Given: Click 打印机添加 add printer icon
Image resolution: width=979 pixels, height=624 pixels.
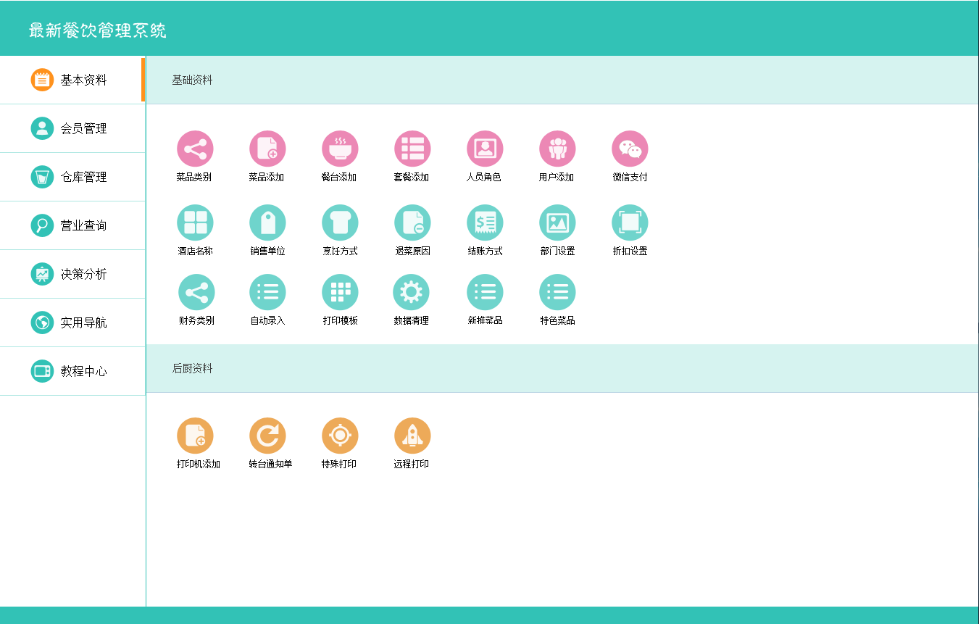Looking at the screenshot, I should (x=195, y=436).
